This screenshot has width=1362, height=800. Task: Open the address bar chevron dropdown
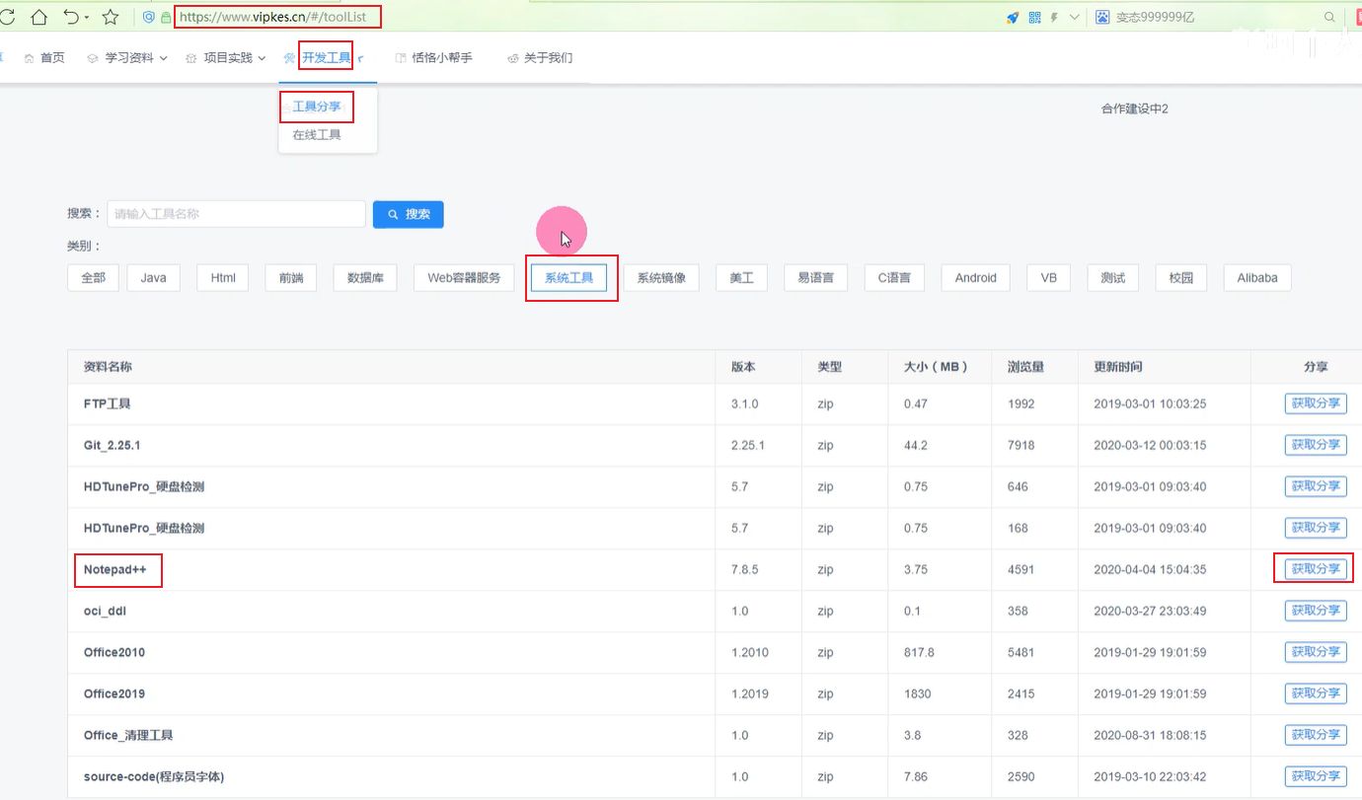pos(1074,17)
